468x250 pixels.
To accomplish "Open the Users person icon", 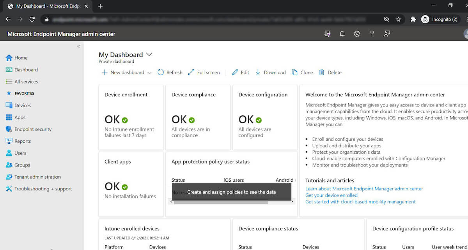I will click(9, 153).
